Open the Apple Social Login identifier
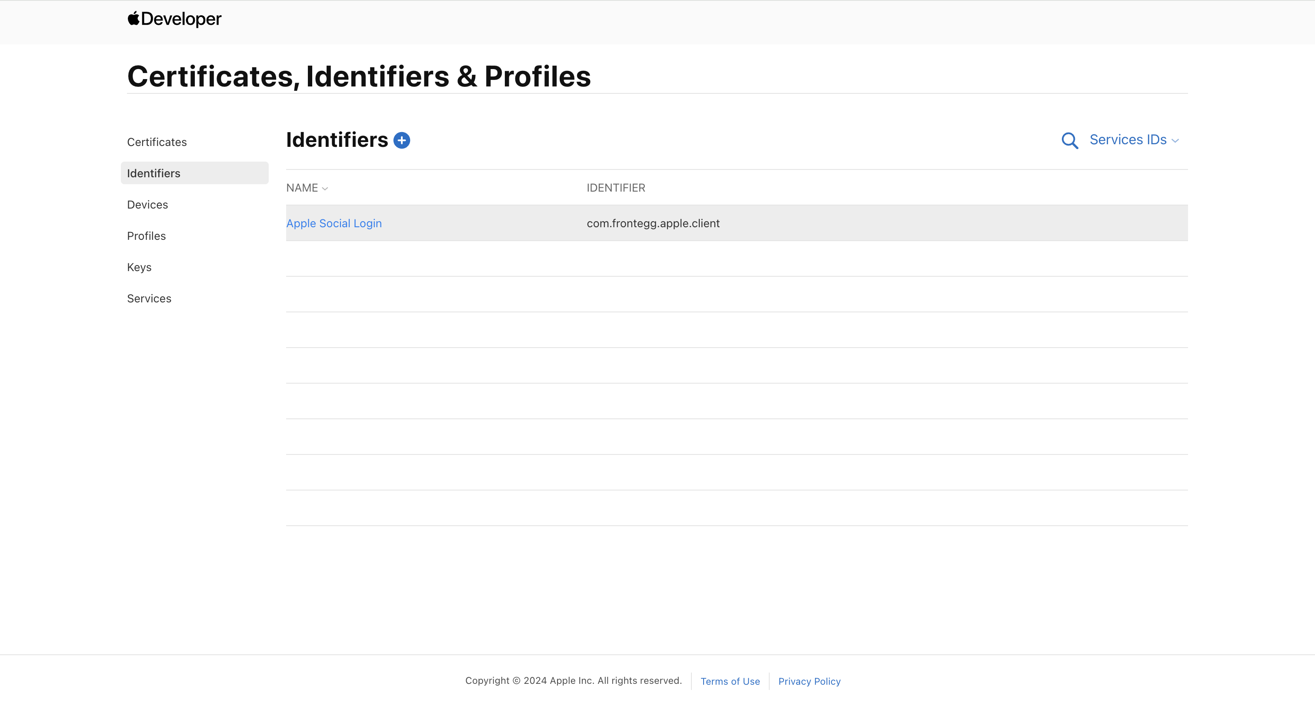 (334, 223)
